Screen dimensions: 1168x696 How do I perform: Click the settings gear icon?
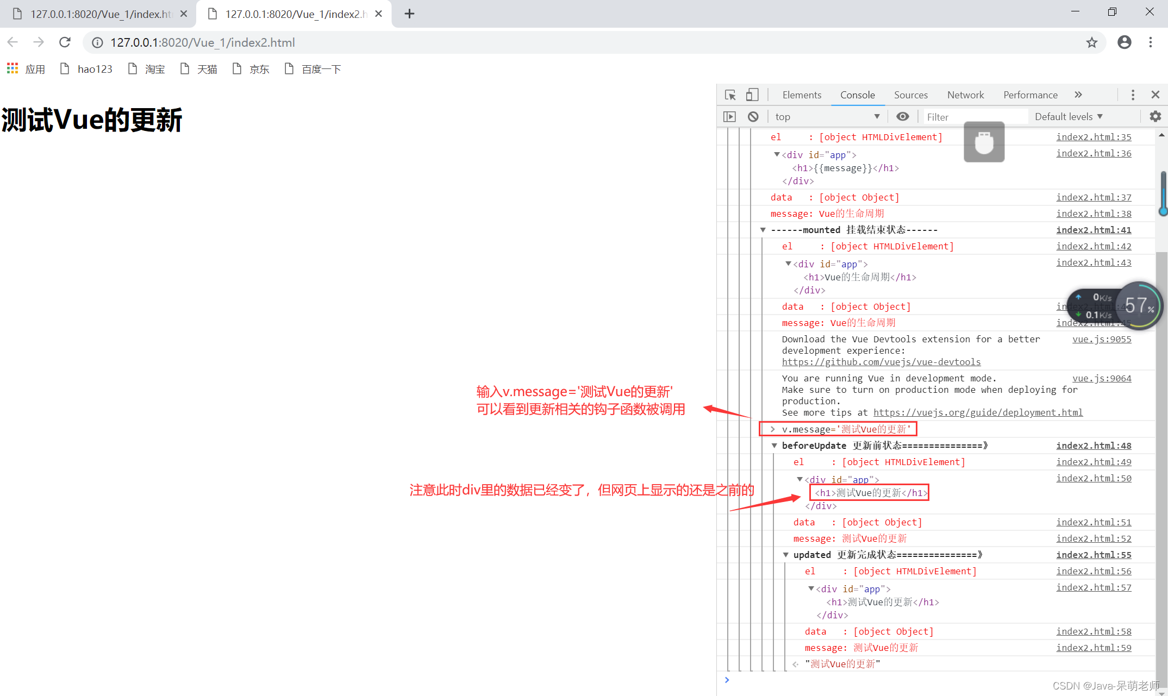point(1155,116)
